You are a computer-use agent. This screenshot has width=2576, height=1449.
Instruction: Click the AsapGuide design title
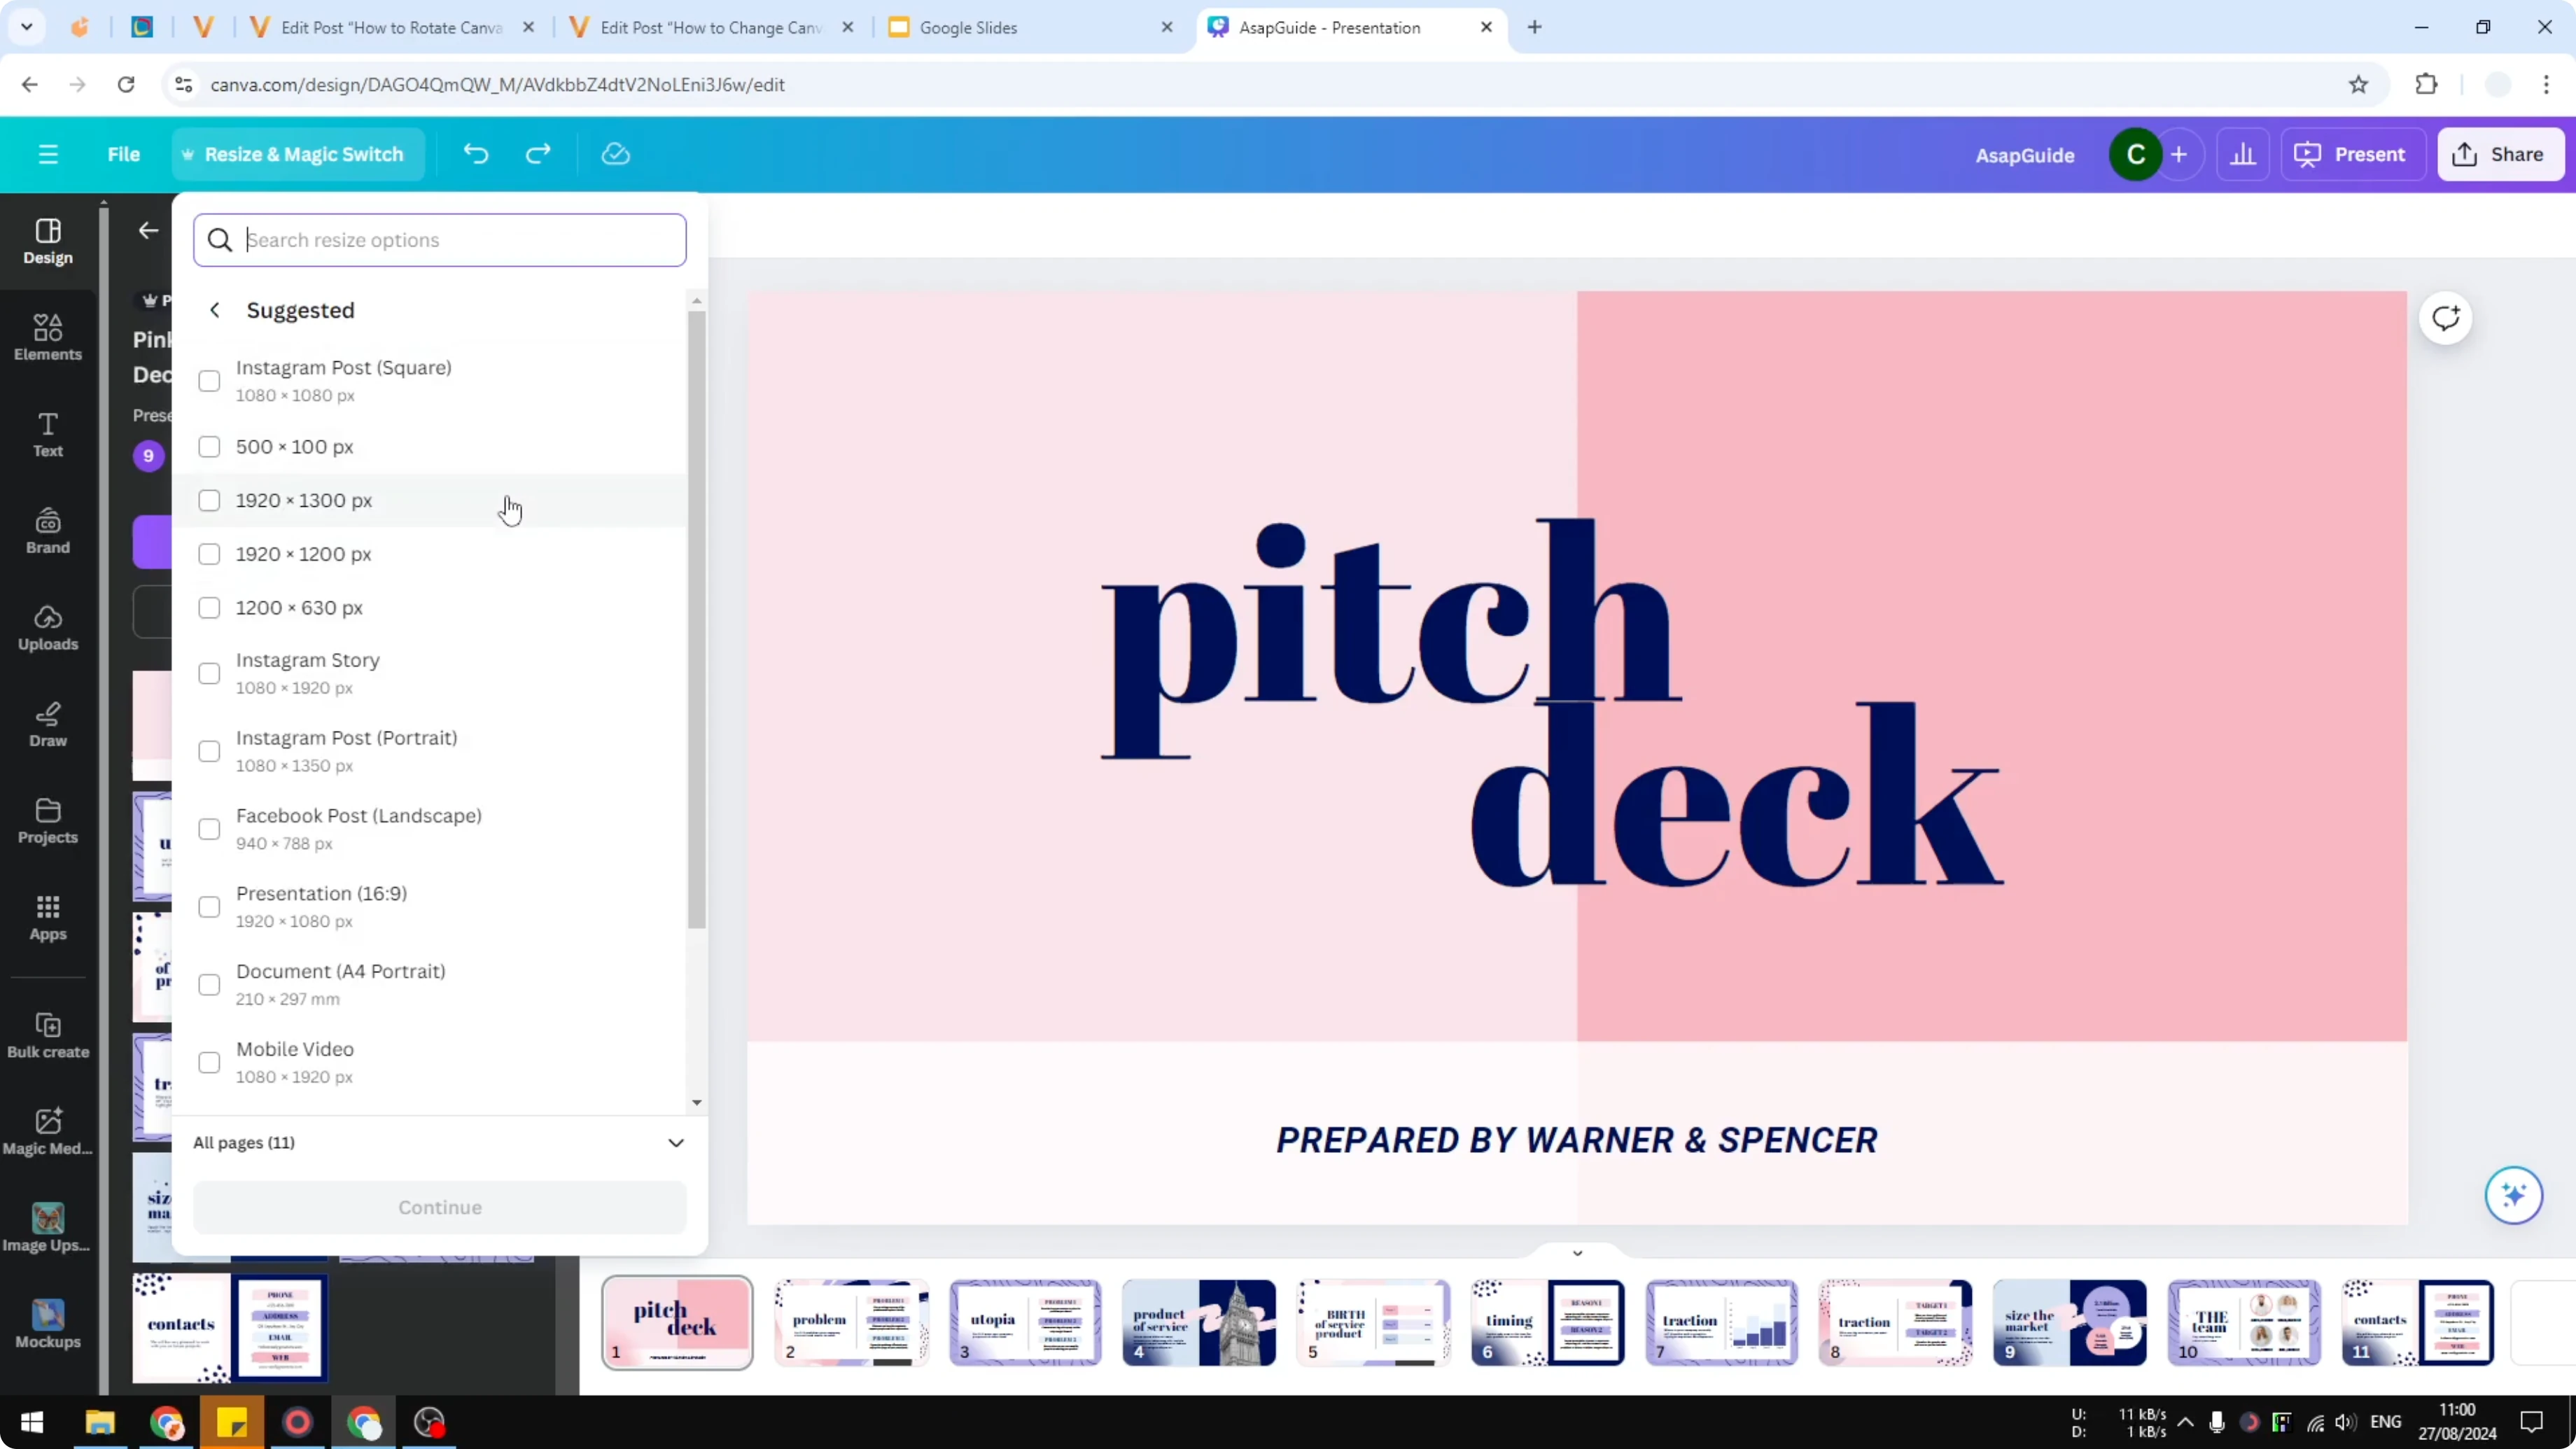(2024, 155)
